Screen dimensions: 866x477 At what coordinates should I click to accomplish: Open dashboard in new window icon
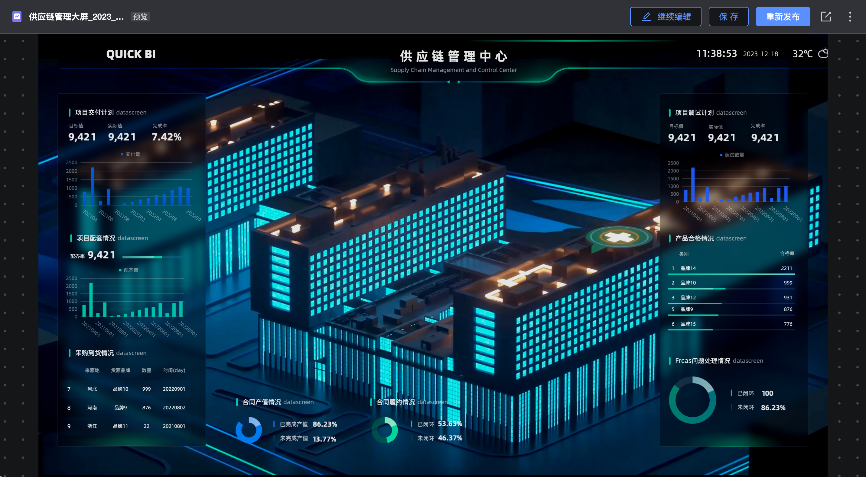[x=826, y=16]
